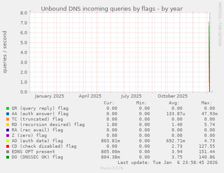
Task: Click the Z (zero) flag purple swatch
Action: (8, 136)
